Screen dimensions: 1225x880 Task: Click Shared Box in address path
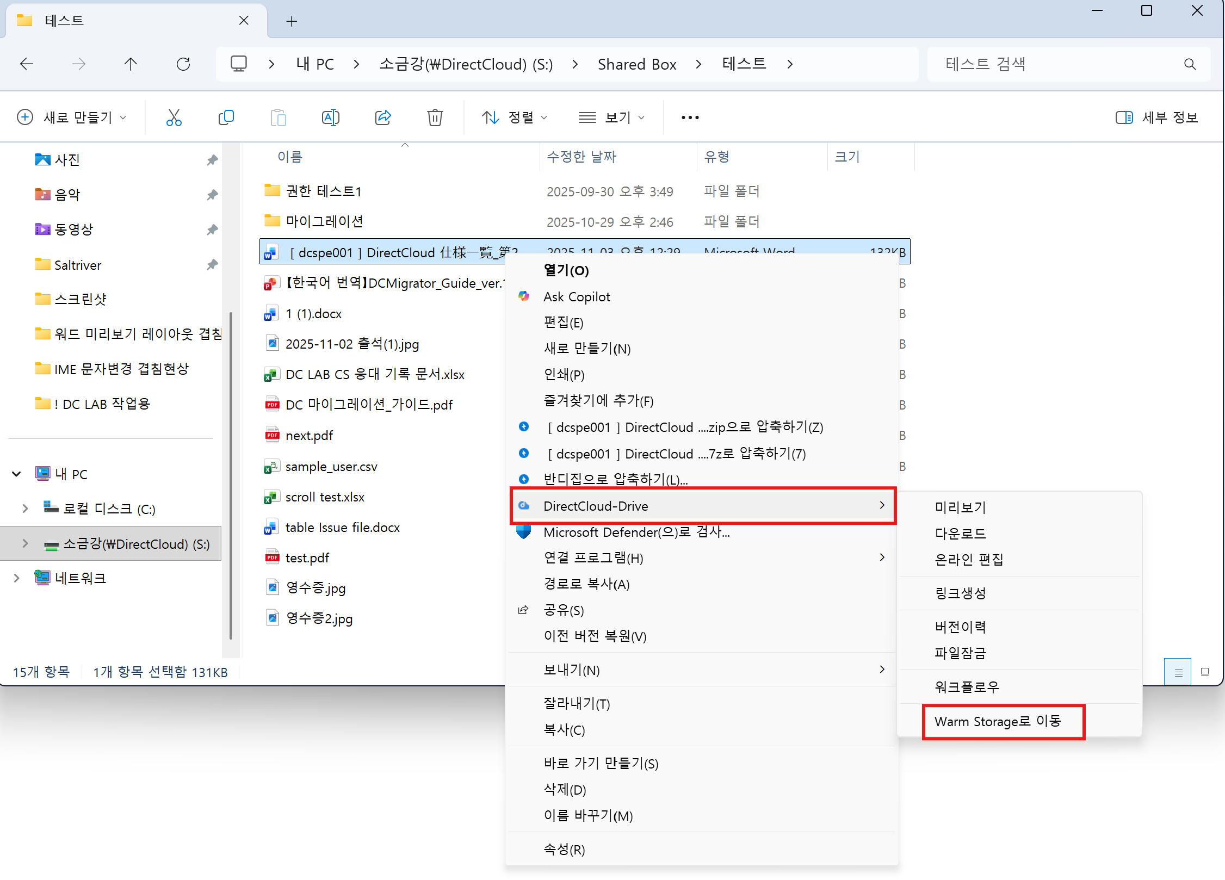tap(636, 64)
